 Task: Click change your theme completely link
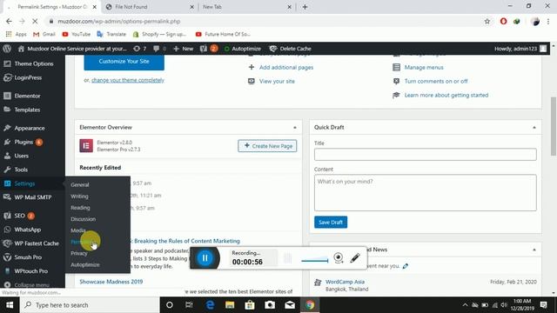coord(128,80)
